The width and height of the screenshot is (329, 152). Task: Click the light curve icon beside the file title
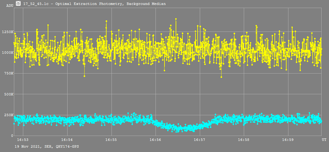pyautogui.click(x=19, y=4)
